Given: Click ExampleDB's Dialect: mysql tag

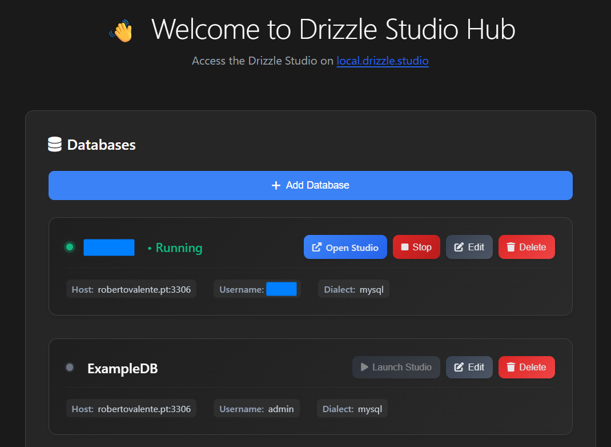Looking at the screenshot, I should (352, 409).
